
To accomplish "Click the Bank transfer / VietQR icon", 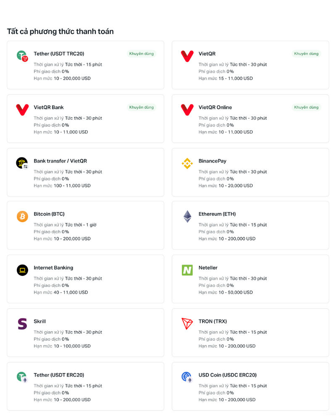I will pos(22,163).
